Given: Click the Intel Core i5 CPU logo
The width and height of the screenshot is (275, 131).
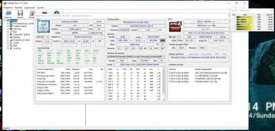Looking at the screenshot, I should click(43, 26).
